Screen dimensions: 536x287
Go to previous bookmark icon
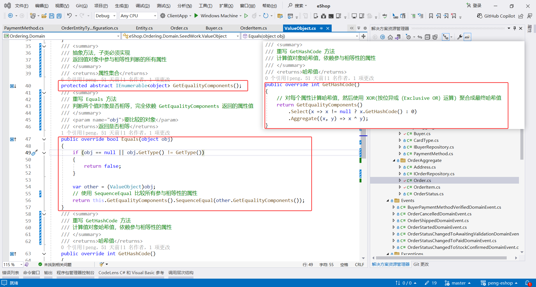coord(439,16)
